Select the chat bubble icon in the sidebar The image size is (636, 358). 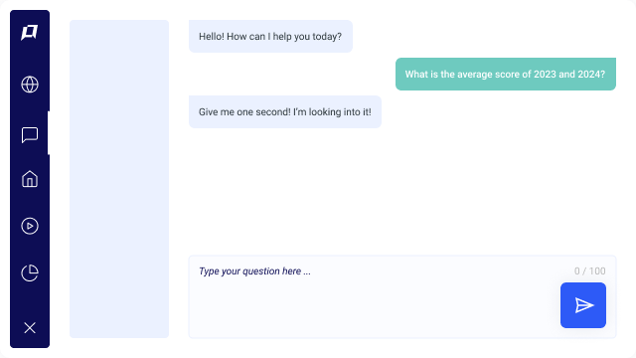coord(30,135)
